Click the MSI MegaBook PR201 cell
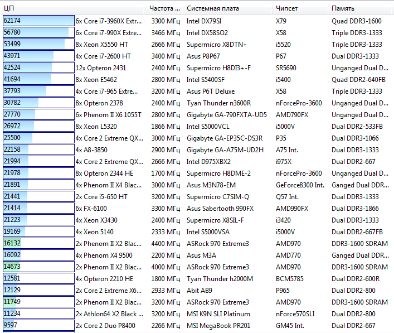394x333 pixels. [218, 325]
